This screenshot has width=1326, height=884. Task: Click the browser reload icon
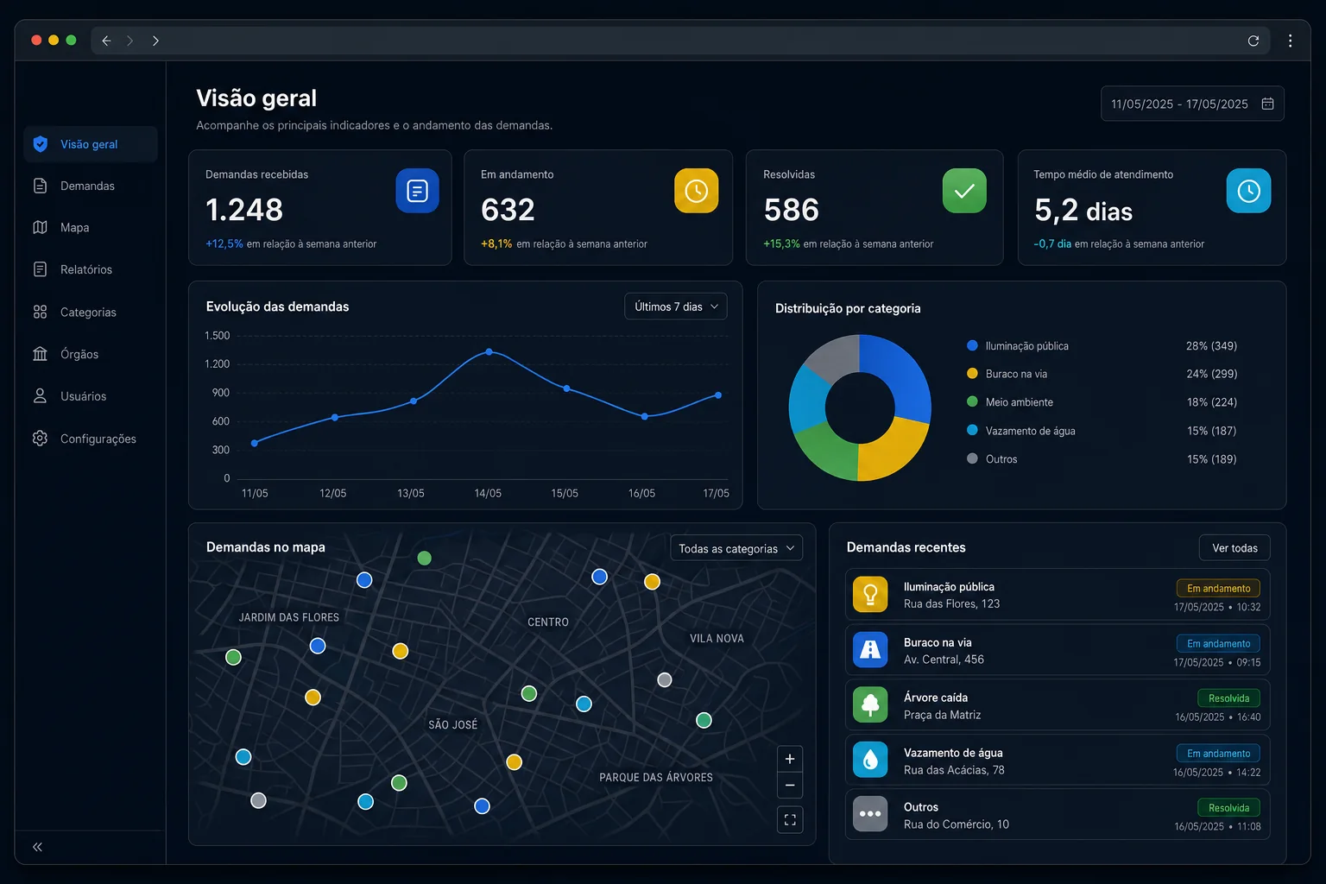point(1253,41)
